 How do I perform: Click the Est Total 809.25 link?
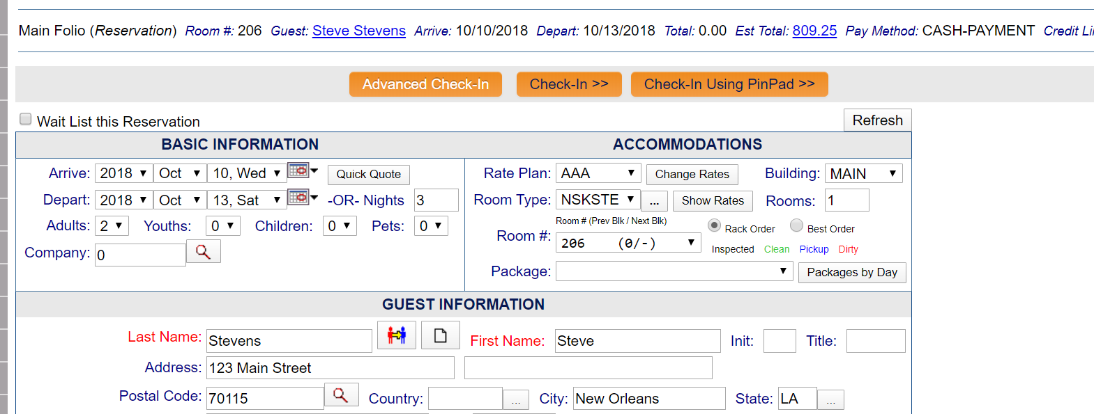(814, 31)
